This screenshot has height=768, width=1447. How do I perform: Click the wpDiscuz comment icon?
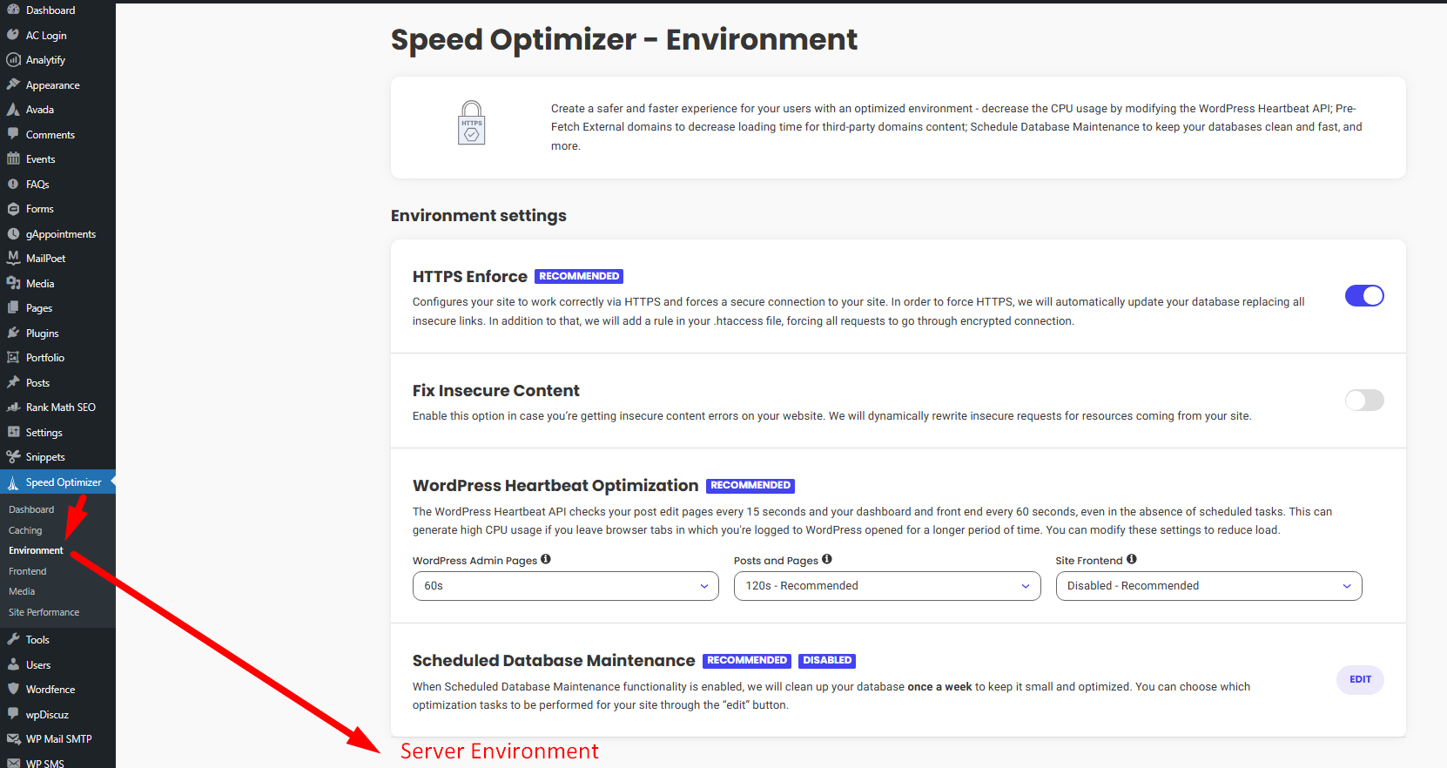click(13, 714)
